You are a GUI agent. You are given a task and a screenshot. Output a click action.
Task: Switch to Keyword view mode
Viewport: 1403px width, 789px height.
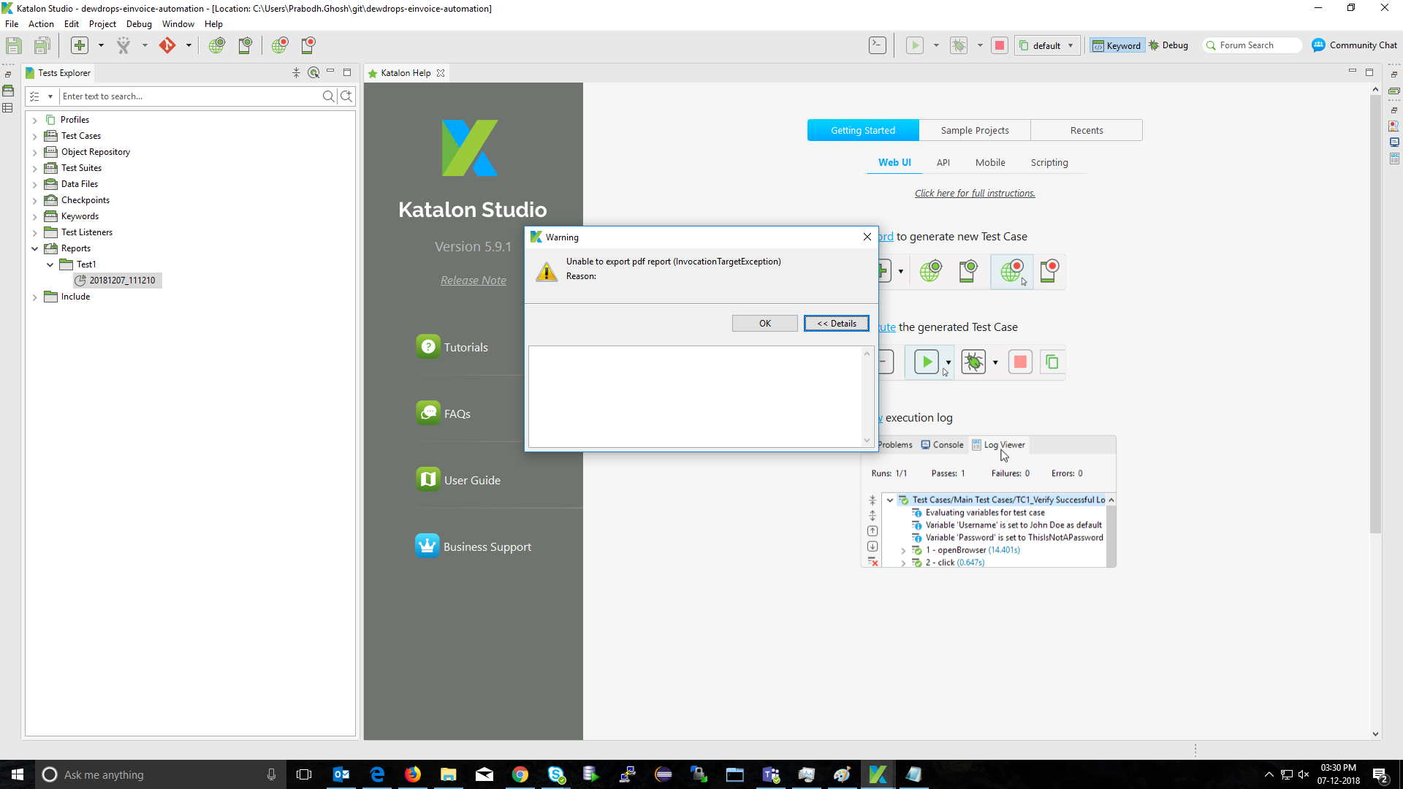(x=1117, y=45)
